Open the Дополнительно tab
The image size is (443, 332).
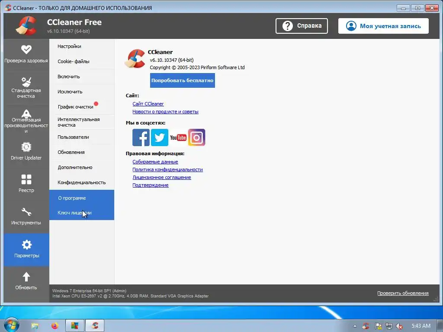coord(82,167)
